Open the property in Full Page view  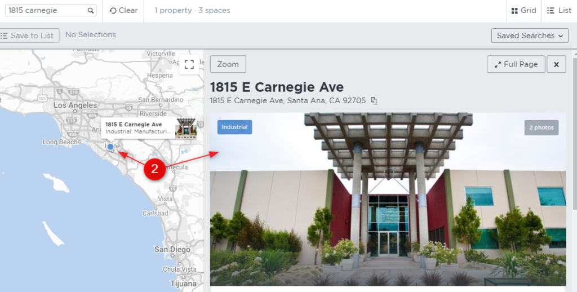coord(516,64)
